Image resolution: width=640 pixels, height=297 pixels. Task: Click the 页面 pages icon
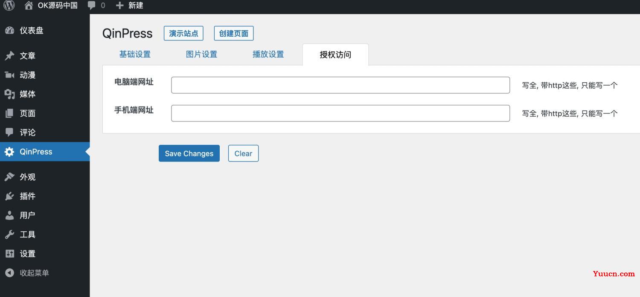click(x=9, y=113)
